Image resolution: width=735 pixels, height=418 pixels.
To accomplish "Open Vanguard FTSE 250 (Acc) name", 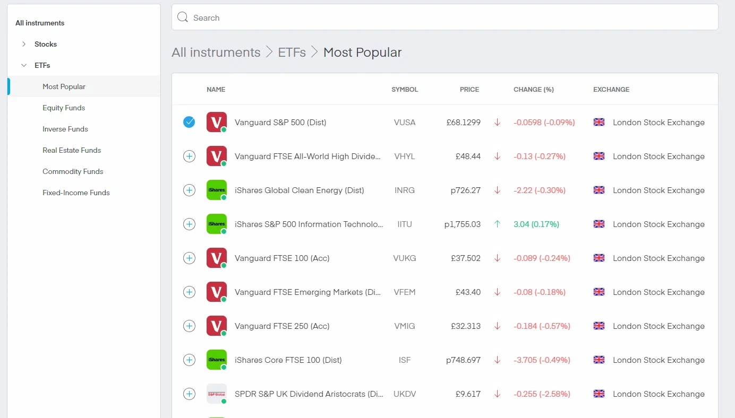I will point(282,326).
